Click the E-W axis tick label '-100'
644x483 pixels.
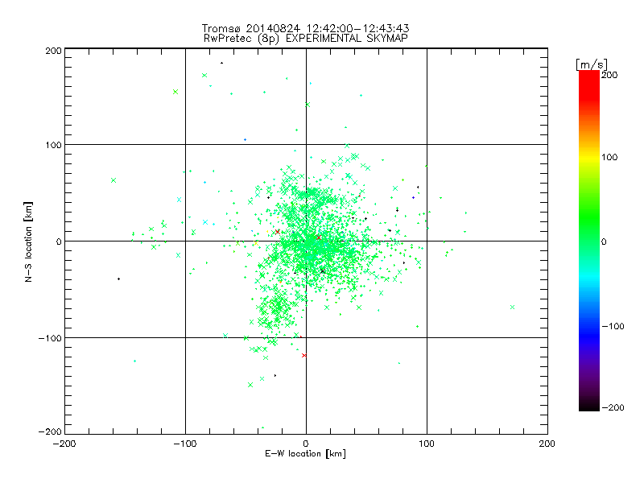pos(185,444)
